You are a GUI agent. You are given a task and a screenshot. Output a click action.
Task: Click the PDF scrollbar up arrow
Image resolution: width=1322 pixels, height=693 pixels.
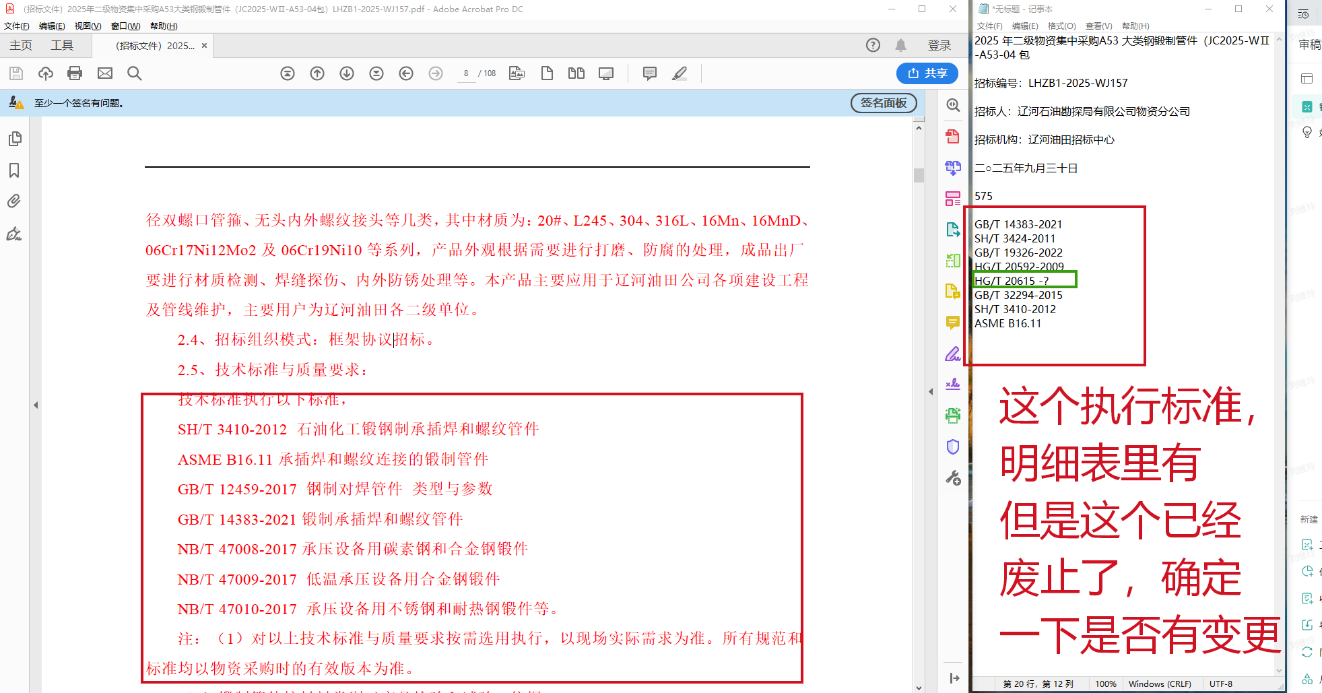point(919,127)
